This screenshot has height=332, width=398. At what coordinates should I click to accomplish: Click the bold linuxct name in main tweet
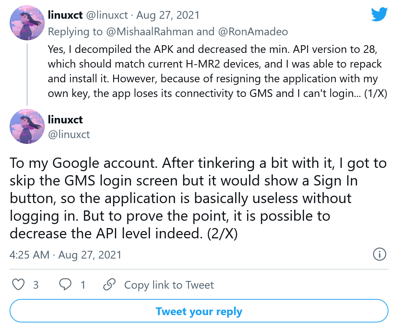coord(65,119)
